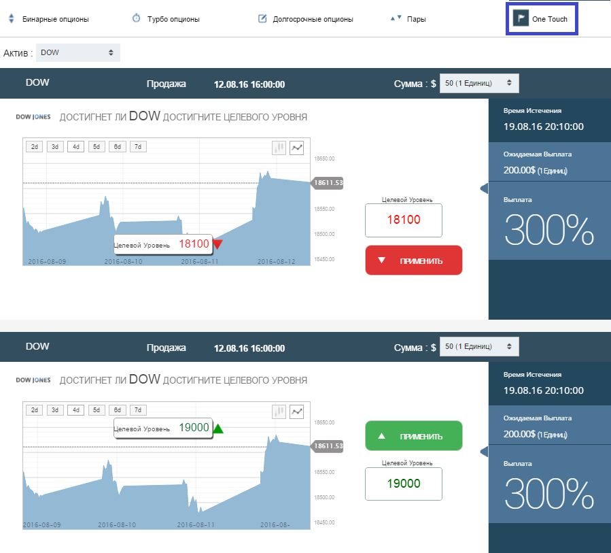This screenshot has width=611, height=553.
Task: Click the Пары arrows icon
Action: pyautogui.click(x=396, y=18)
